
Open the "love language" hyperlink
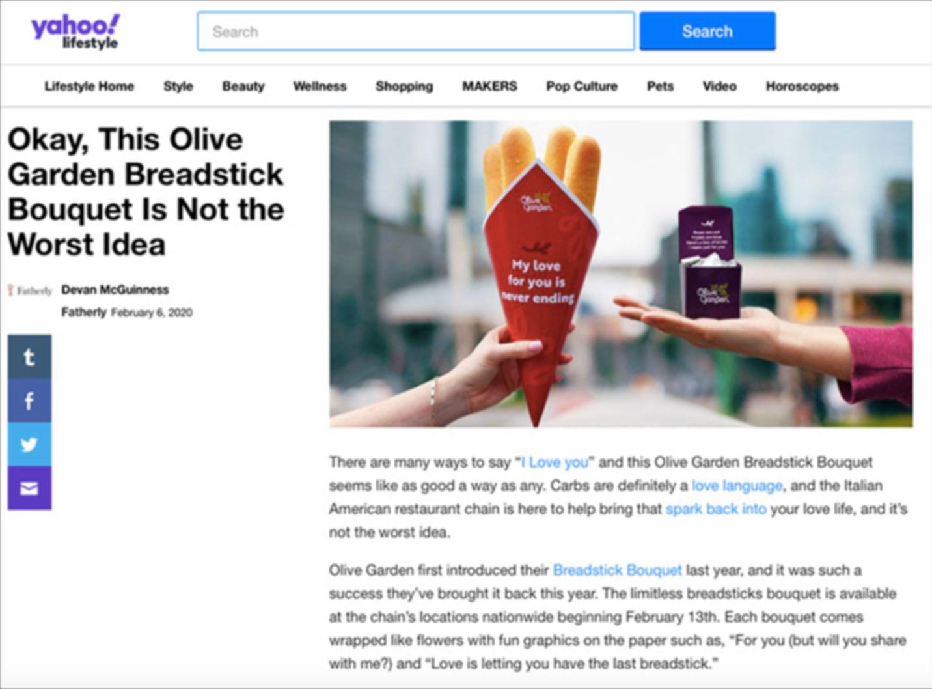pyautogui.click(x=737, y=486)
